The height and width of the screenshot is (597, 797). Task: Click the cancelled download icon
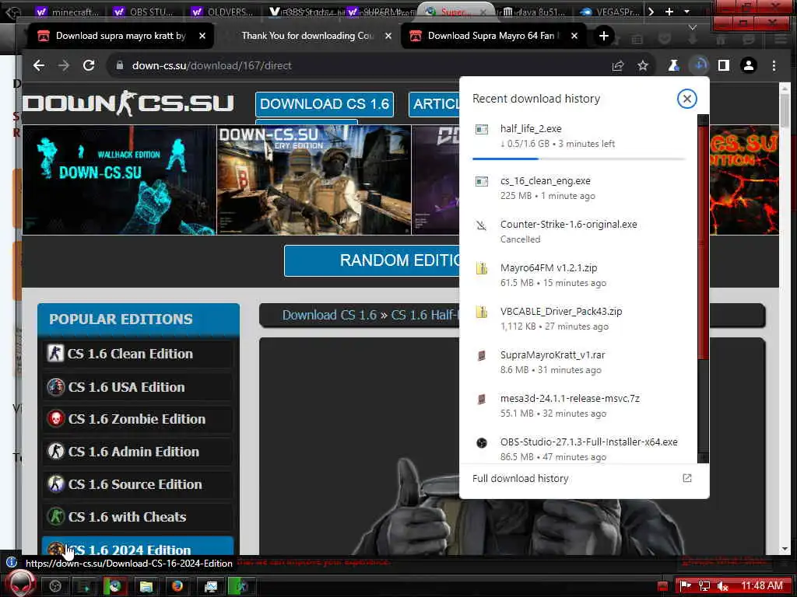click(481, 225)
